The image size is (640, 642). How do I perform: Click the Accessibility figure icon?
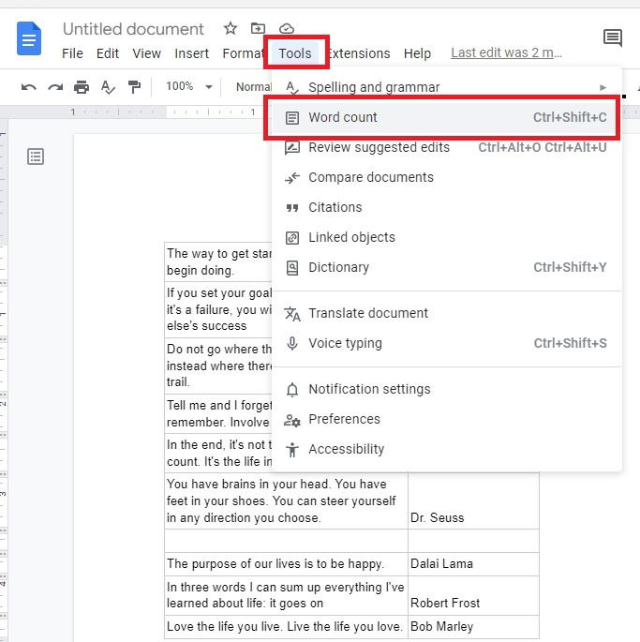(292, 450)
